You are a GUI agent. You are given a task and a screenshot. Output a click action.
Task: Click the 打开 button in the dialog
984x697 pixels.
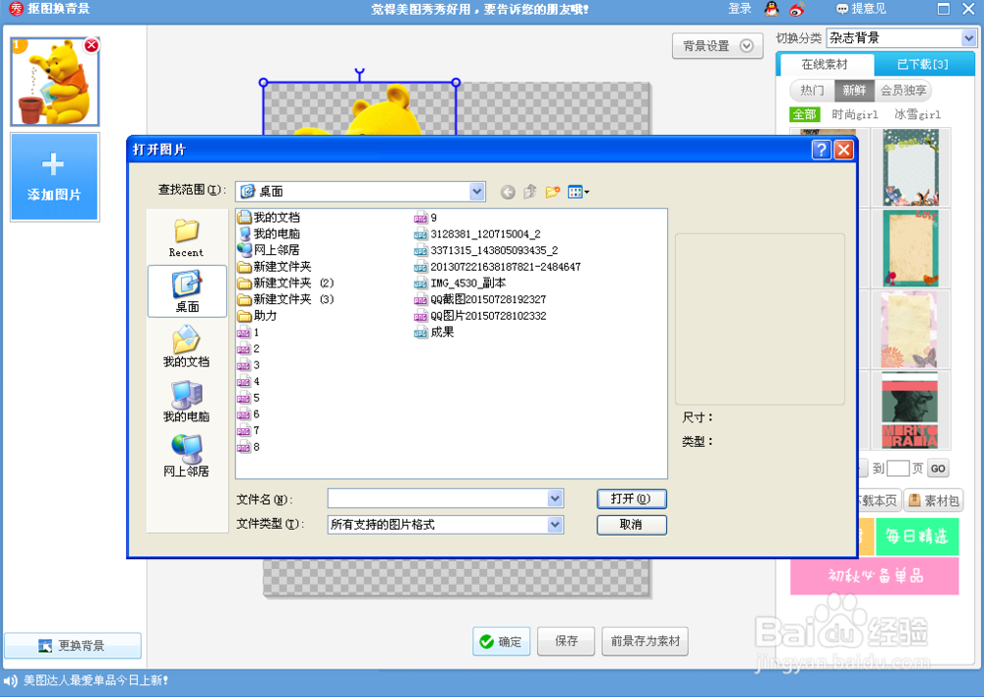(x=632, y=498)
